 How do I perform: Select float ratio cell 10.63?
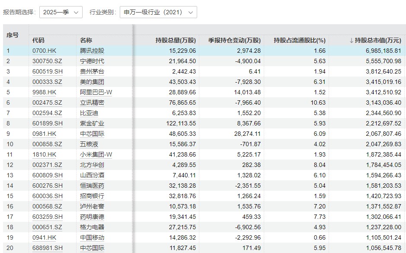pos(318,102)
